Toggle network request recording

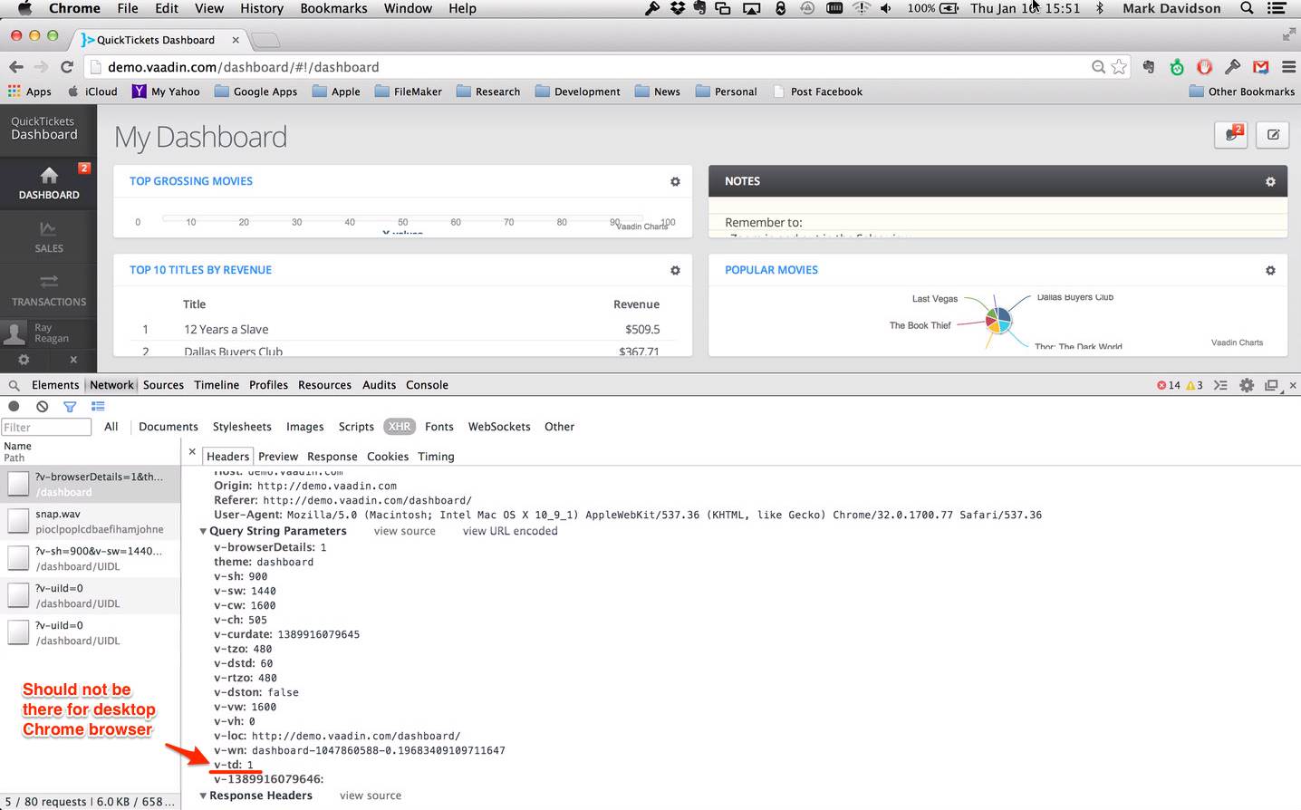pos(14,406)
